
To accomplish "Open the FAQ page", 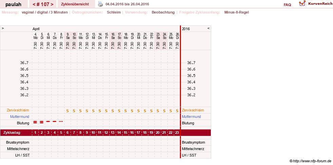I will [287, 5].
